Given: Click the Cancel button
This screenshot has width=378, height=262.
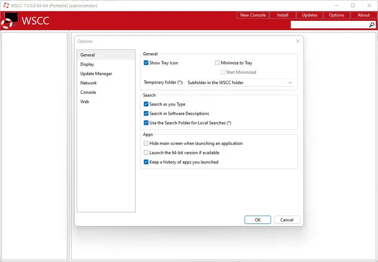Looking at the screenshot, I should (x=287, y=220).
